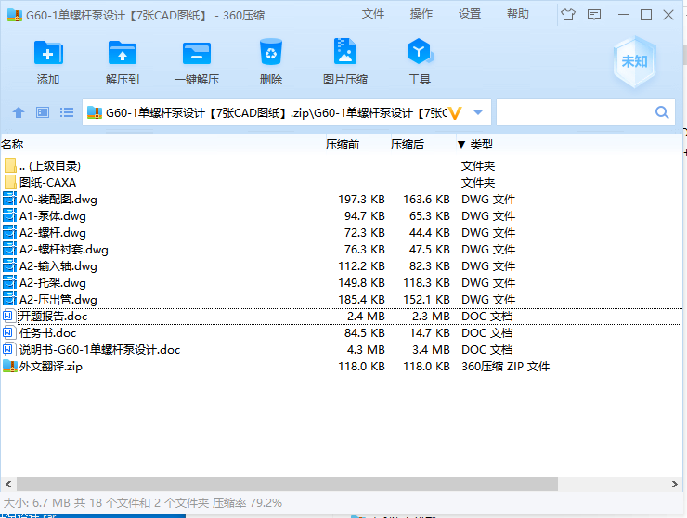Open the 帮助 menu

click(518, 14)
